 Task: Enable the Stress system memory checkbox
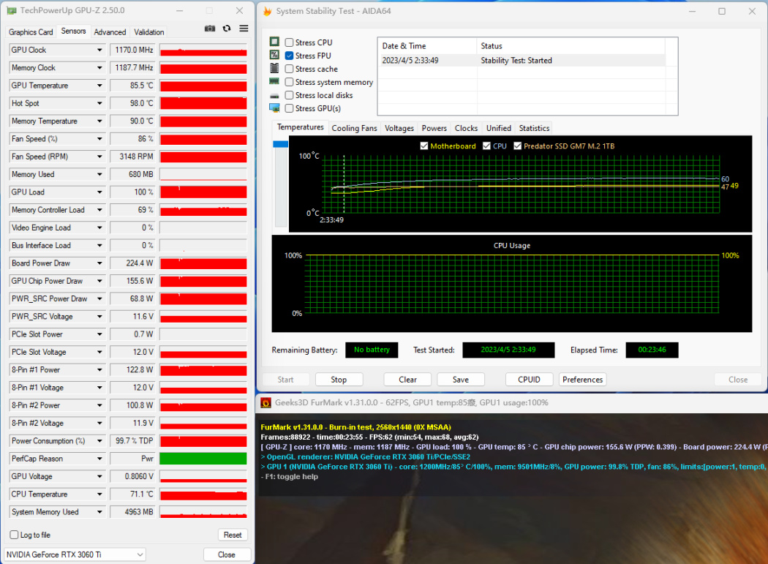pos(290,83)
